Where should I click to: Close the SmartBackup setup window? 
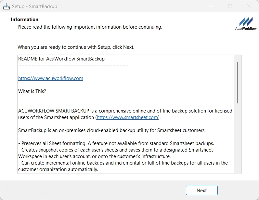click(x=249, y=7)
